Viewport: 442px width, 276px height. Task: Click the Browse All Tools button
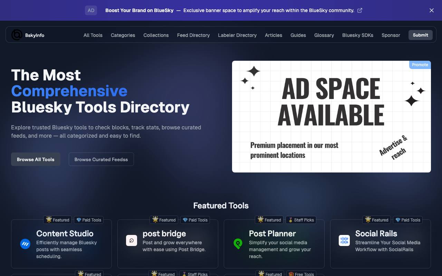point(36,159)
